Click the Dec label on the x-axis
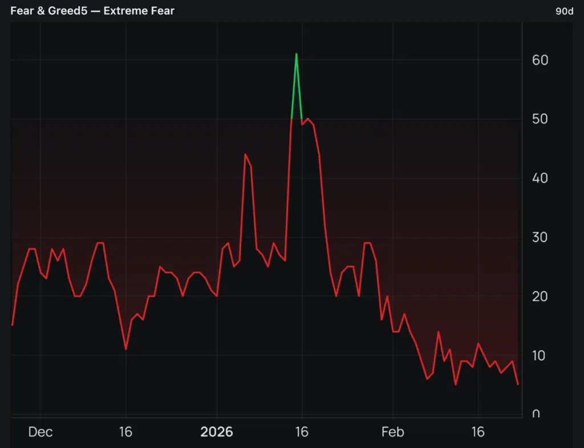 (40, 432)
